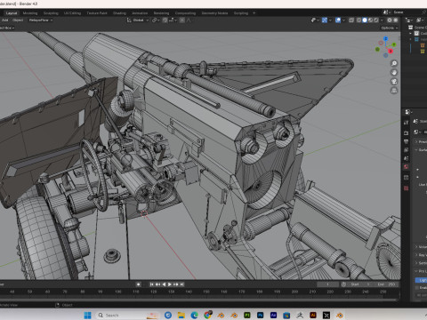Open the Windows Start menu
The image size is (427, 320).
[87, 315]
